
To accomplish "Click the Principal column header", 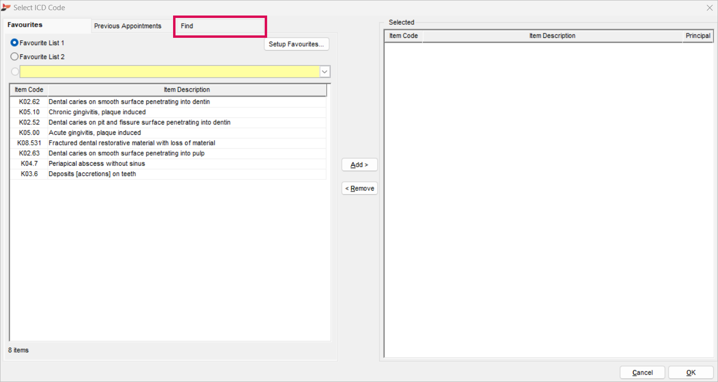I will point(698,36).
